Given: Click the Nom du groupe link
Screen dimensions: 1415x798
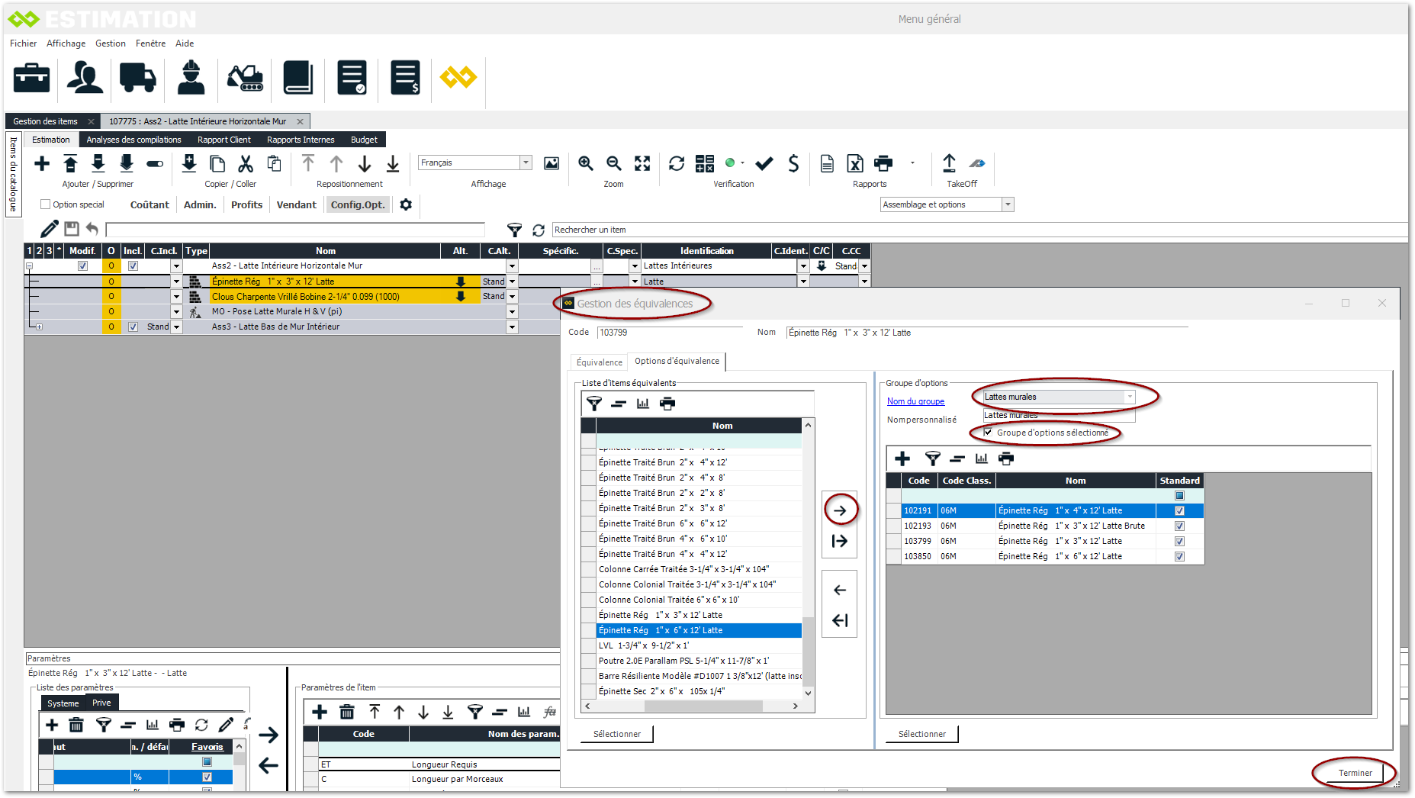Looking at the screenshot, I should 915,401.
